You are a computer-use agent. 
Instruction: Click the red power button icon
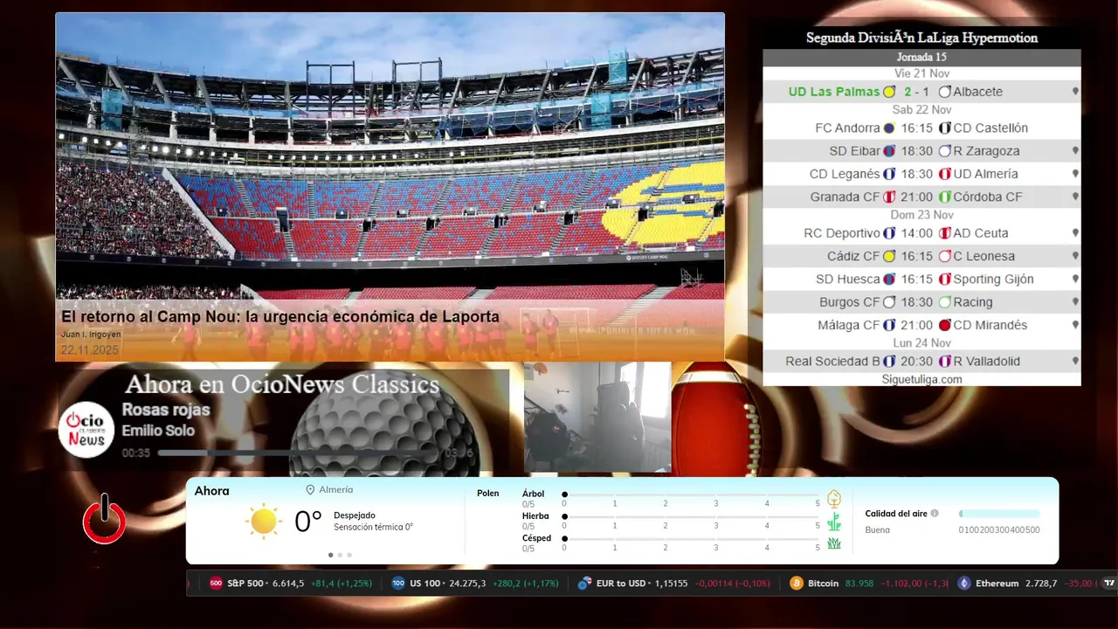[x=104, y=519]
